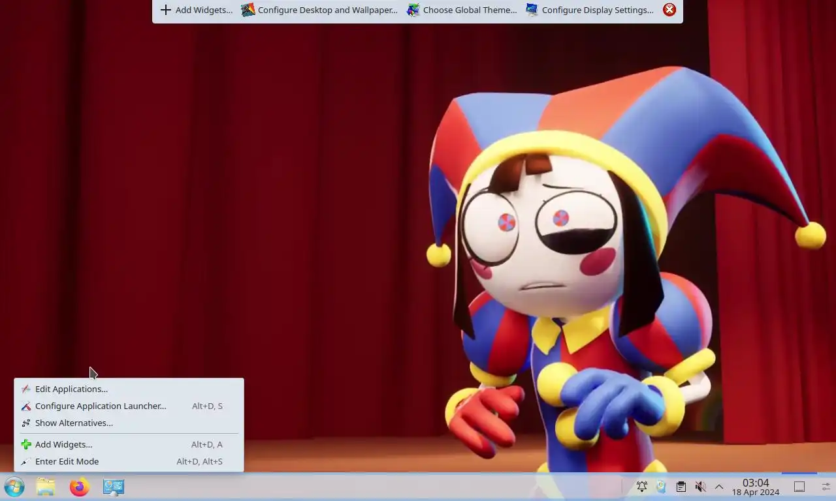Open the application launcher start button
Image resolution: width=836 pixels, height=501 pixels.
pyautogui.click(x=14, y=487)
